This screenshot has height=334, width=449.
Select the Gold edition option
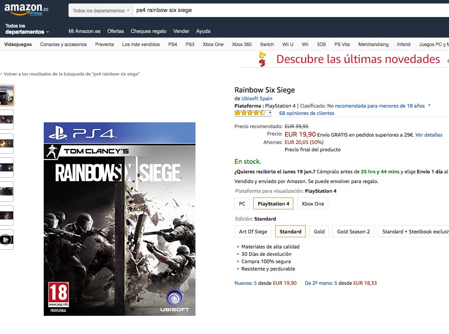pos(319,231)
